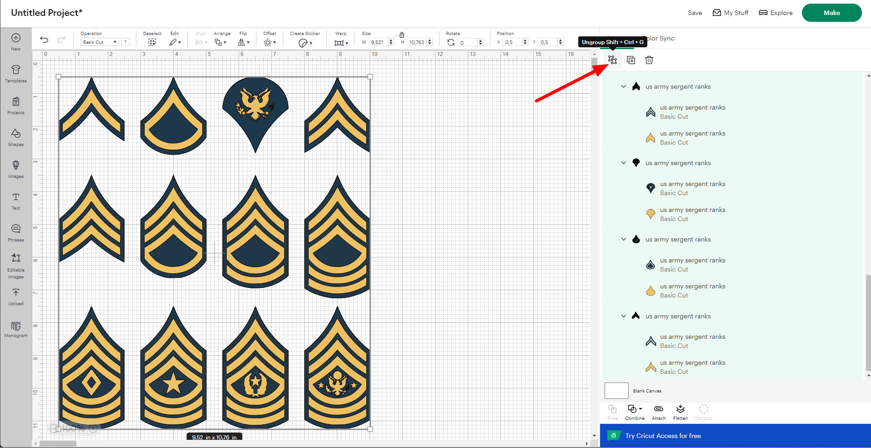Click the Duplicate icon in the layers panel
The height and width of the screenshot is (448, 871).
631,60
